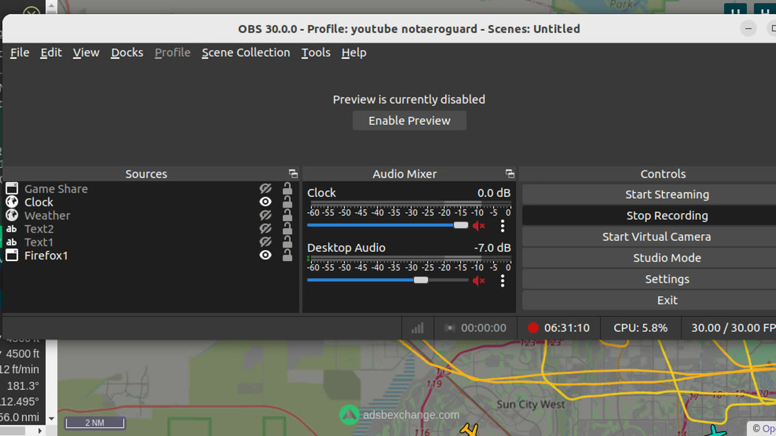Open the Help menu

point(353,53)
